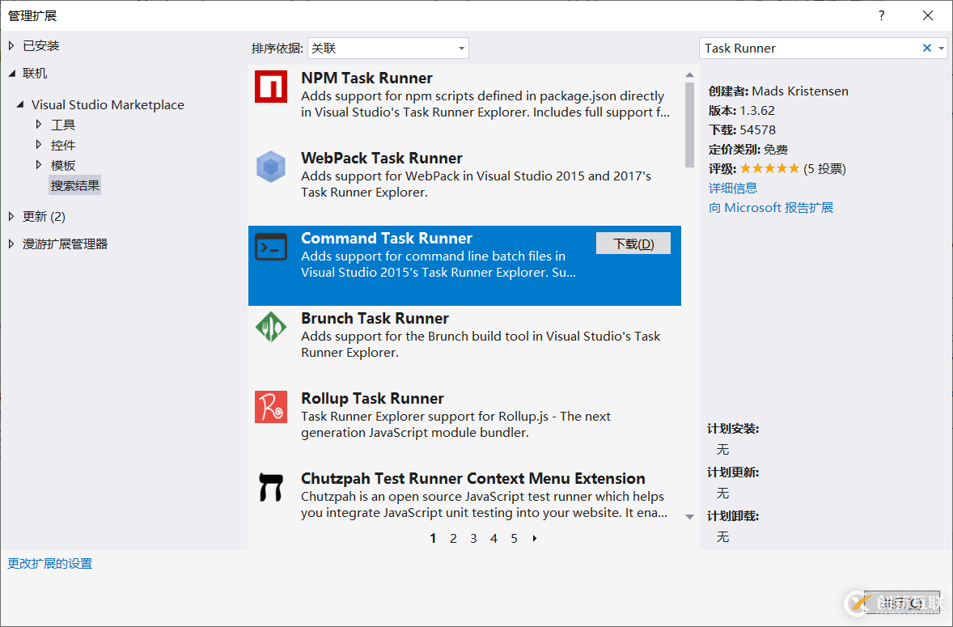Image resolution: width=953 pixels, height=627 pixels.
Task: Open the 更改扩展的设置 link
Action: click(x=50, y=564)
